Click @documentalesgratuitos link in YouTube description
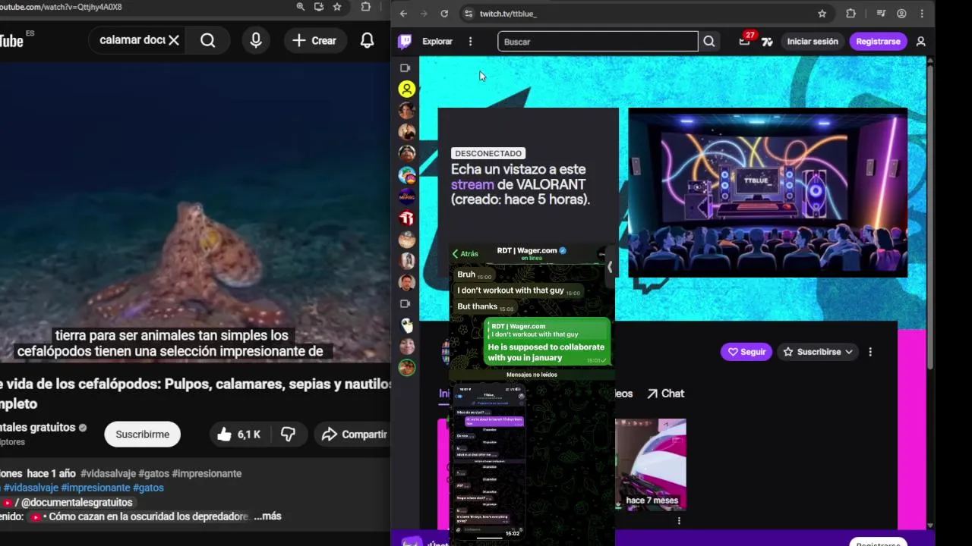Image resolution: width=972 pixels, height=546 pixels. click(77, 502)
